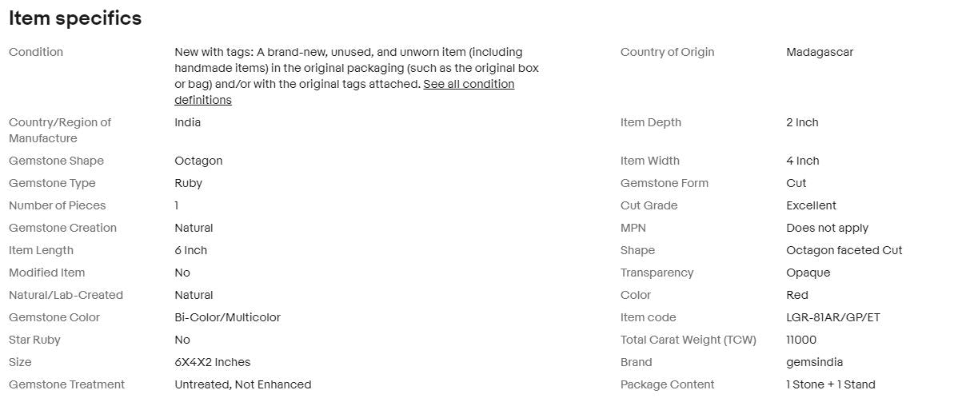Click the Condition label

(x=36, y=52)
